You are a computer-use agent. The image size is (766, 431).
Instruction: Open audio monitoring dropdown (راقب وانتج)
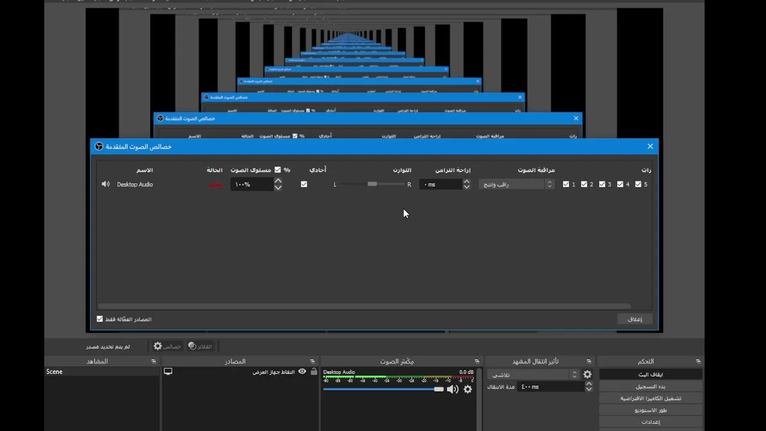point(516,184)
